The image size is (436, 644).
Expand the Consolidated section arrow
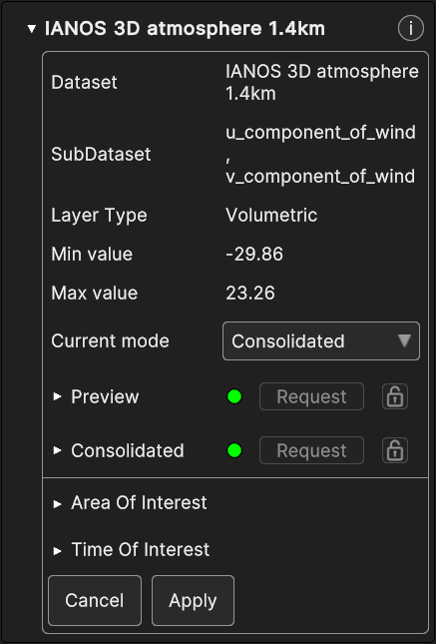(58, 450)
